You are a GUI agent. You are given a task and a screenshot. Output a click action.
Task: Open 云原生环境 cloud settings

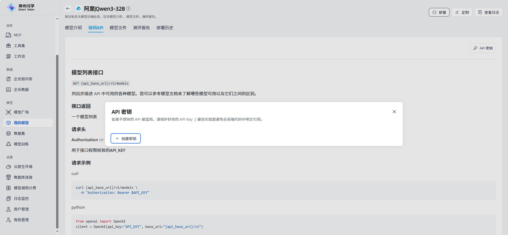coord(23,167)
